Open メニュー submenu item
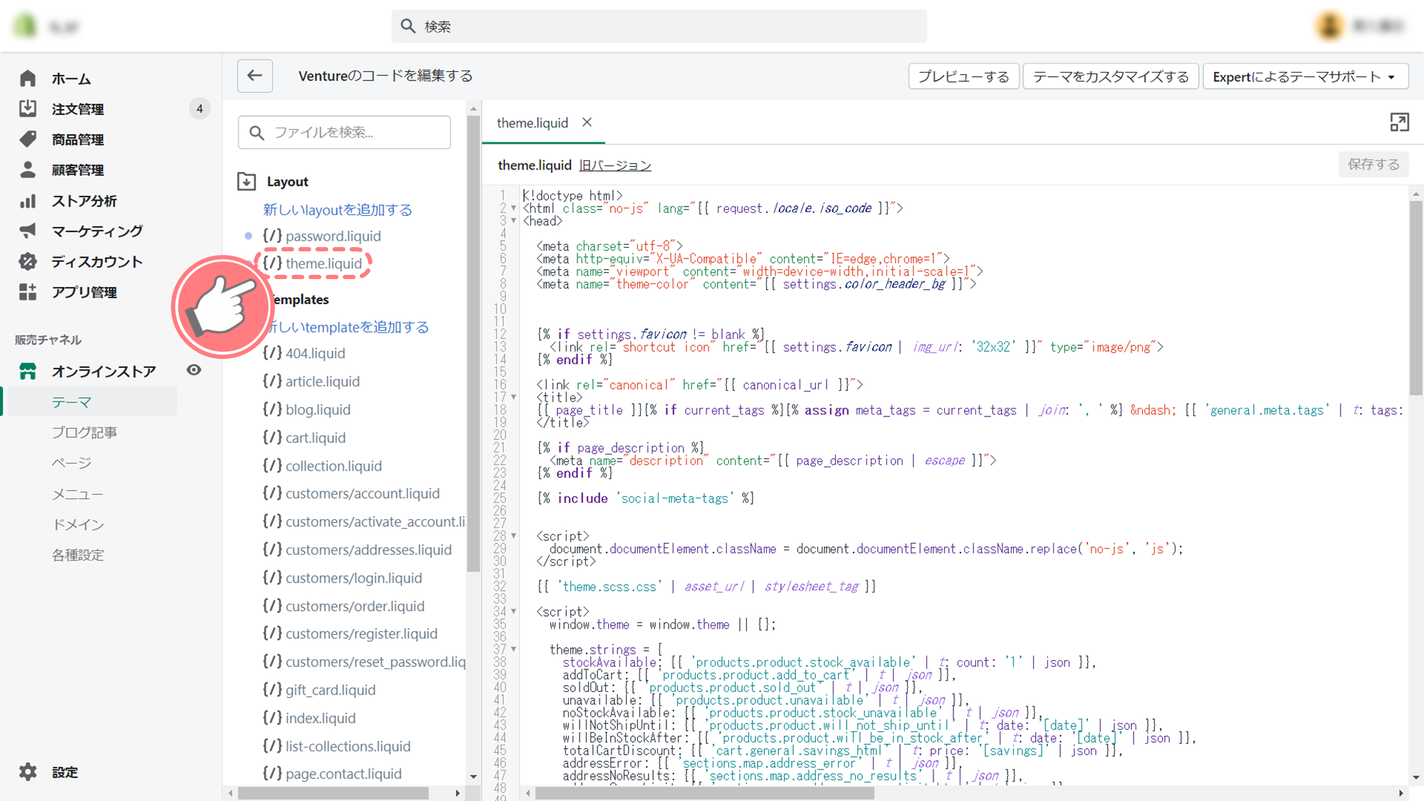Viewport: 1424px width, 801px height. (x=78, y=493)
